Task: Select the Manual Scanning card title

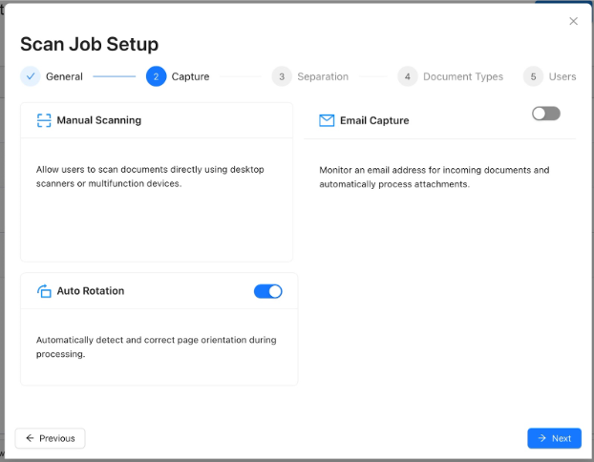Action: [98, 120]
